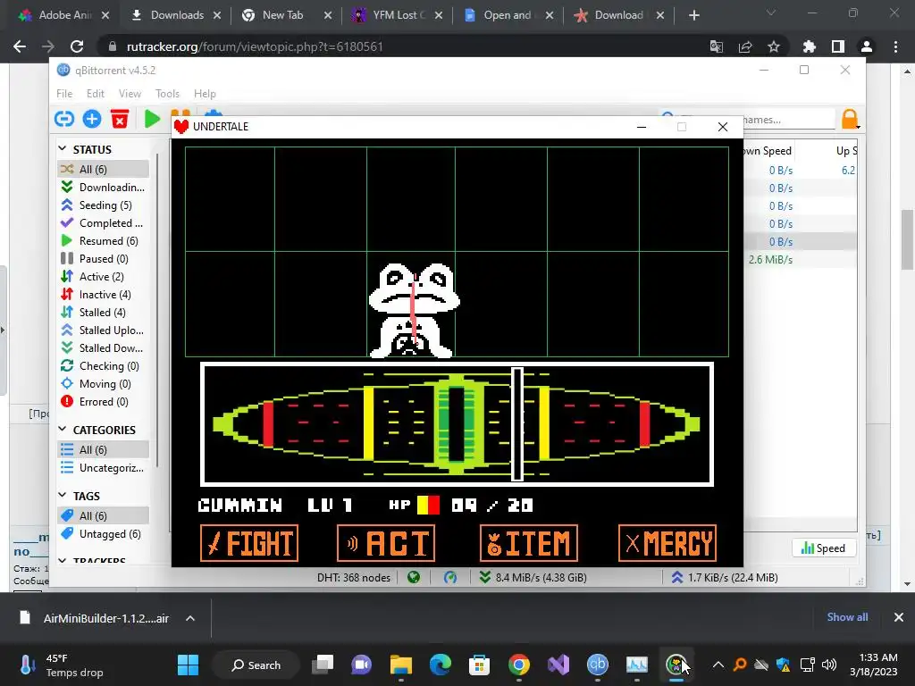Select Checking (0) status filter
Viewport: 915px width, 686px height.
click(x=103, y=366)
